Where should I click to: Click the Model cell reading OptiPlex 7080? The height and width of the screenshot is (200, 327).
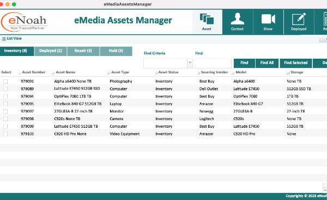245,96
